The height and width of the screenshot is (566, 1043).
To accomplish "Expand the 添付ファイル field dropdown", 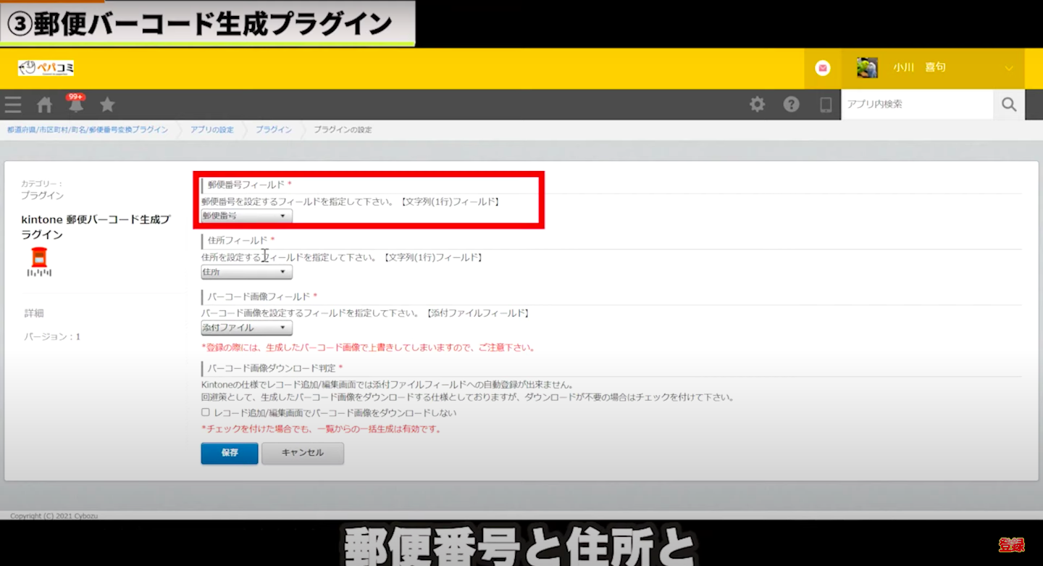I will tap(246, 328).
